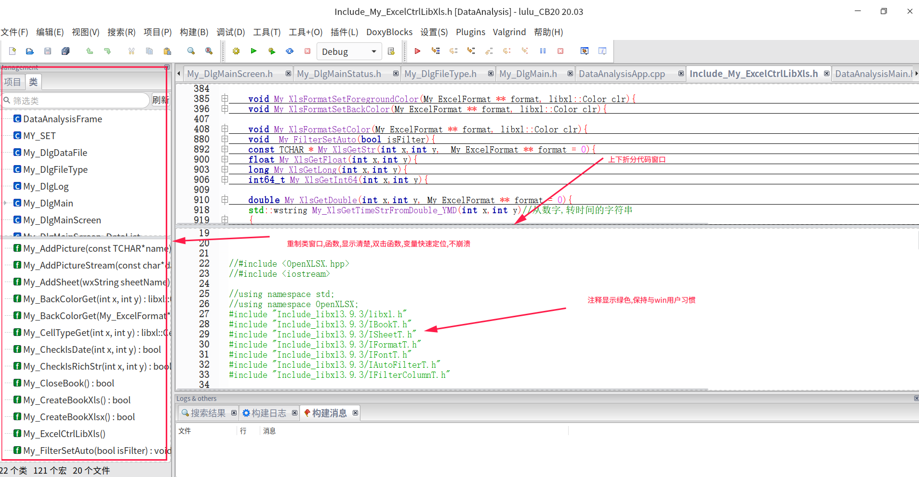
Task: Open the Debugging windows icon
Action: [x=585, y=51]
